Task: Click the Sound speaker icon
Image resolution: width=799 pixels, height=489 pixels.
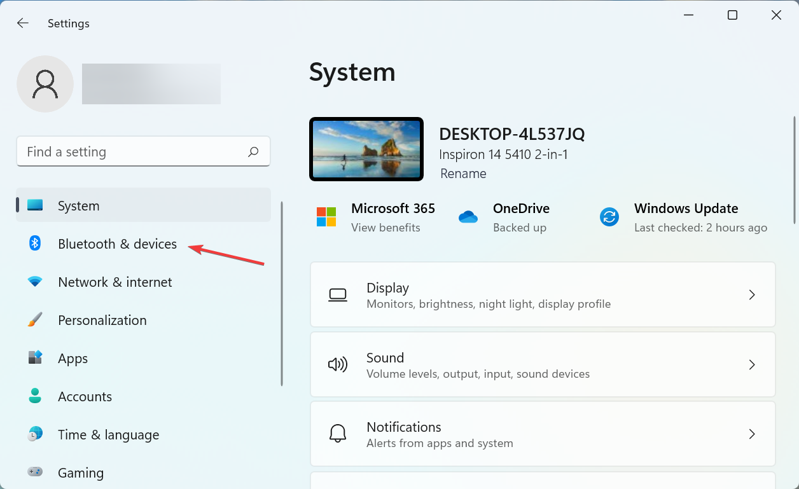Action: [338, 364]
